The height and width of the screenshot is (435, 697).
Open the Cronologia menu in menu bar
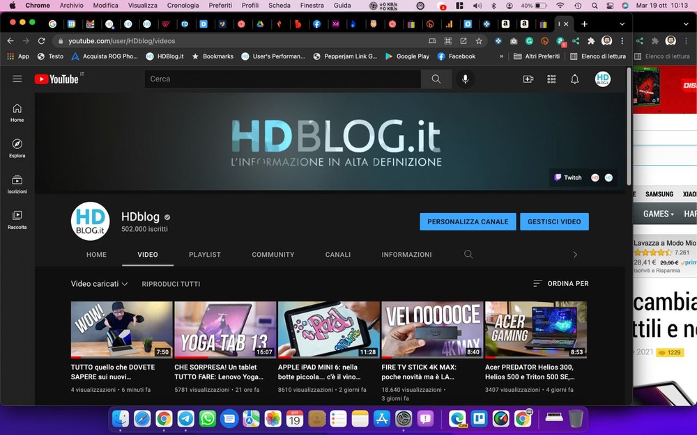pos(183,6)
